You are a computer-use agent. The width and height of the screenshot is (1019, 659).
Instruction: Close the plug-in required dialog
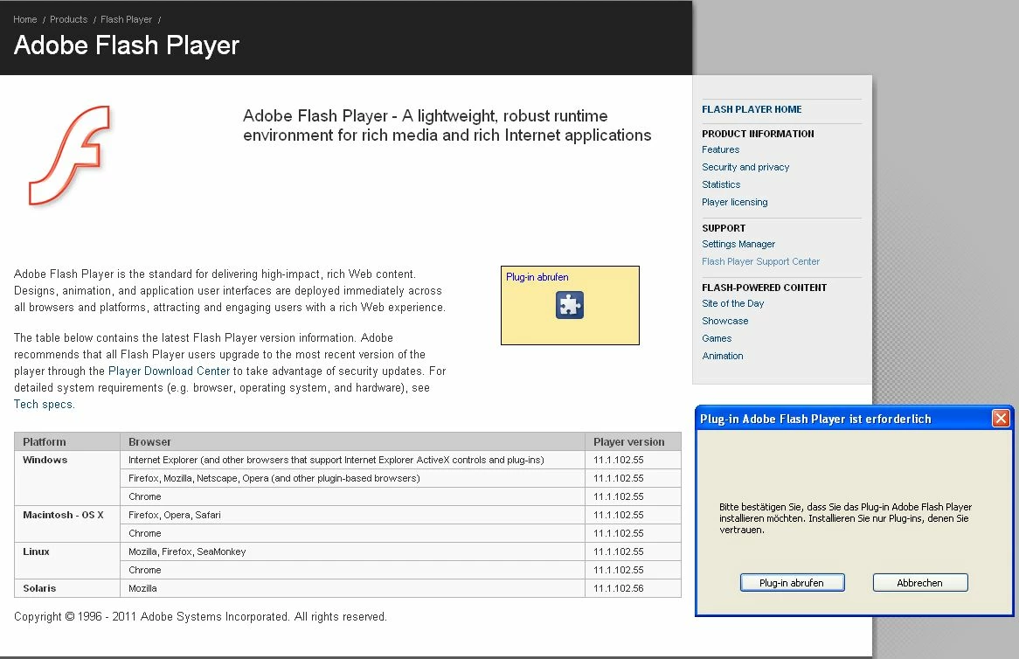1001,419
